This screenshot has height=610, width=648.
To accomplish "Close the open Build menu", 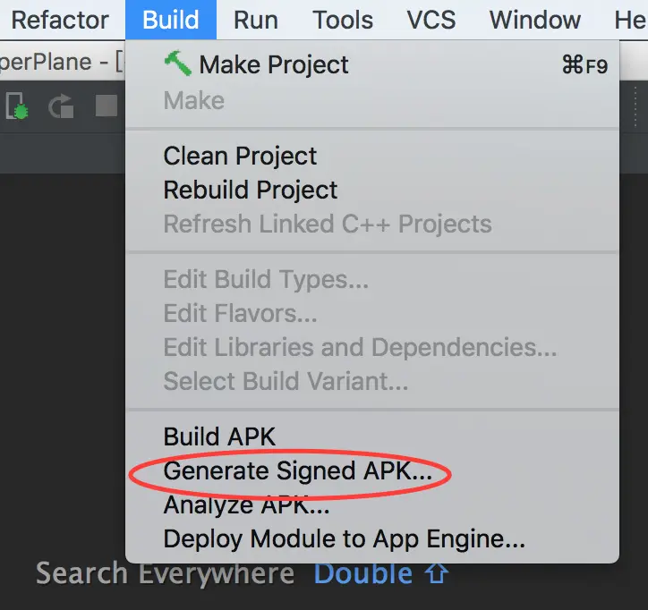I will (171, 20).
